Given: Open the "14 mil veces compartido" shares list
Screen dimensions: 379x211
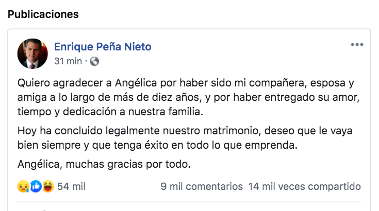Looking at the screenshot, I should click(304, 186).
